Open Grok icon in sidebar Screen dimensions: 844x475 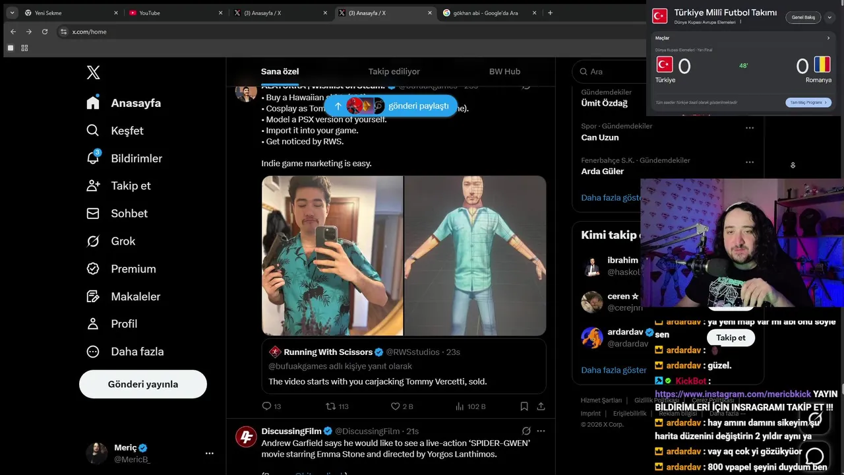tap(93, 241)
